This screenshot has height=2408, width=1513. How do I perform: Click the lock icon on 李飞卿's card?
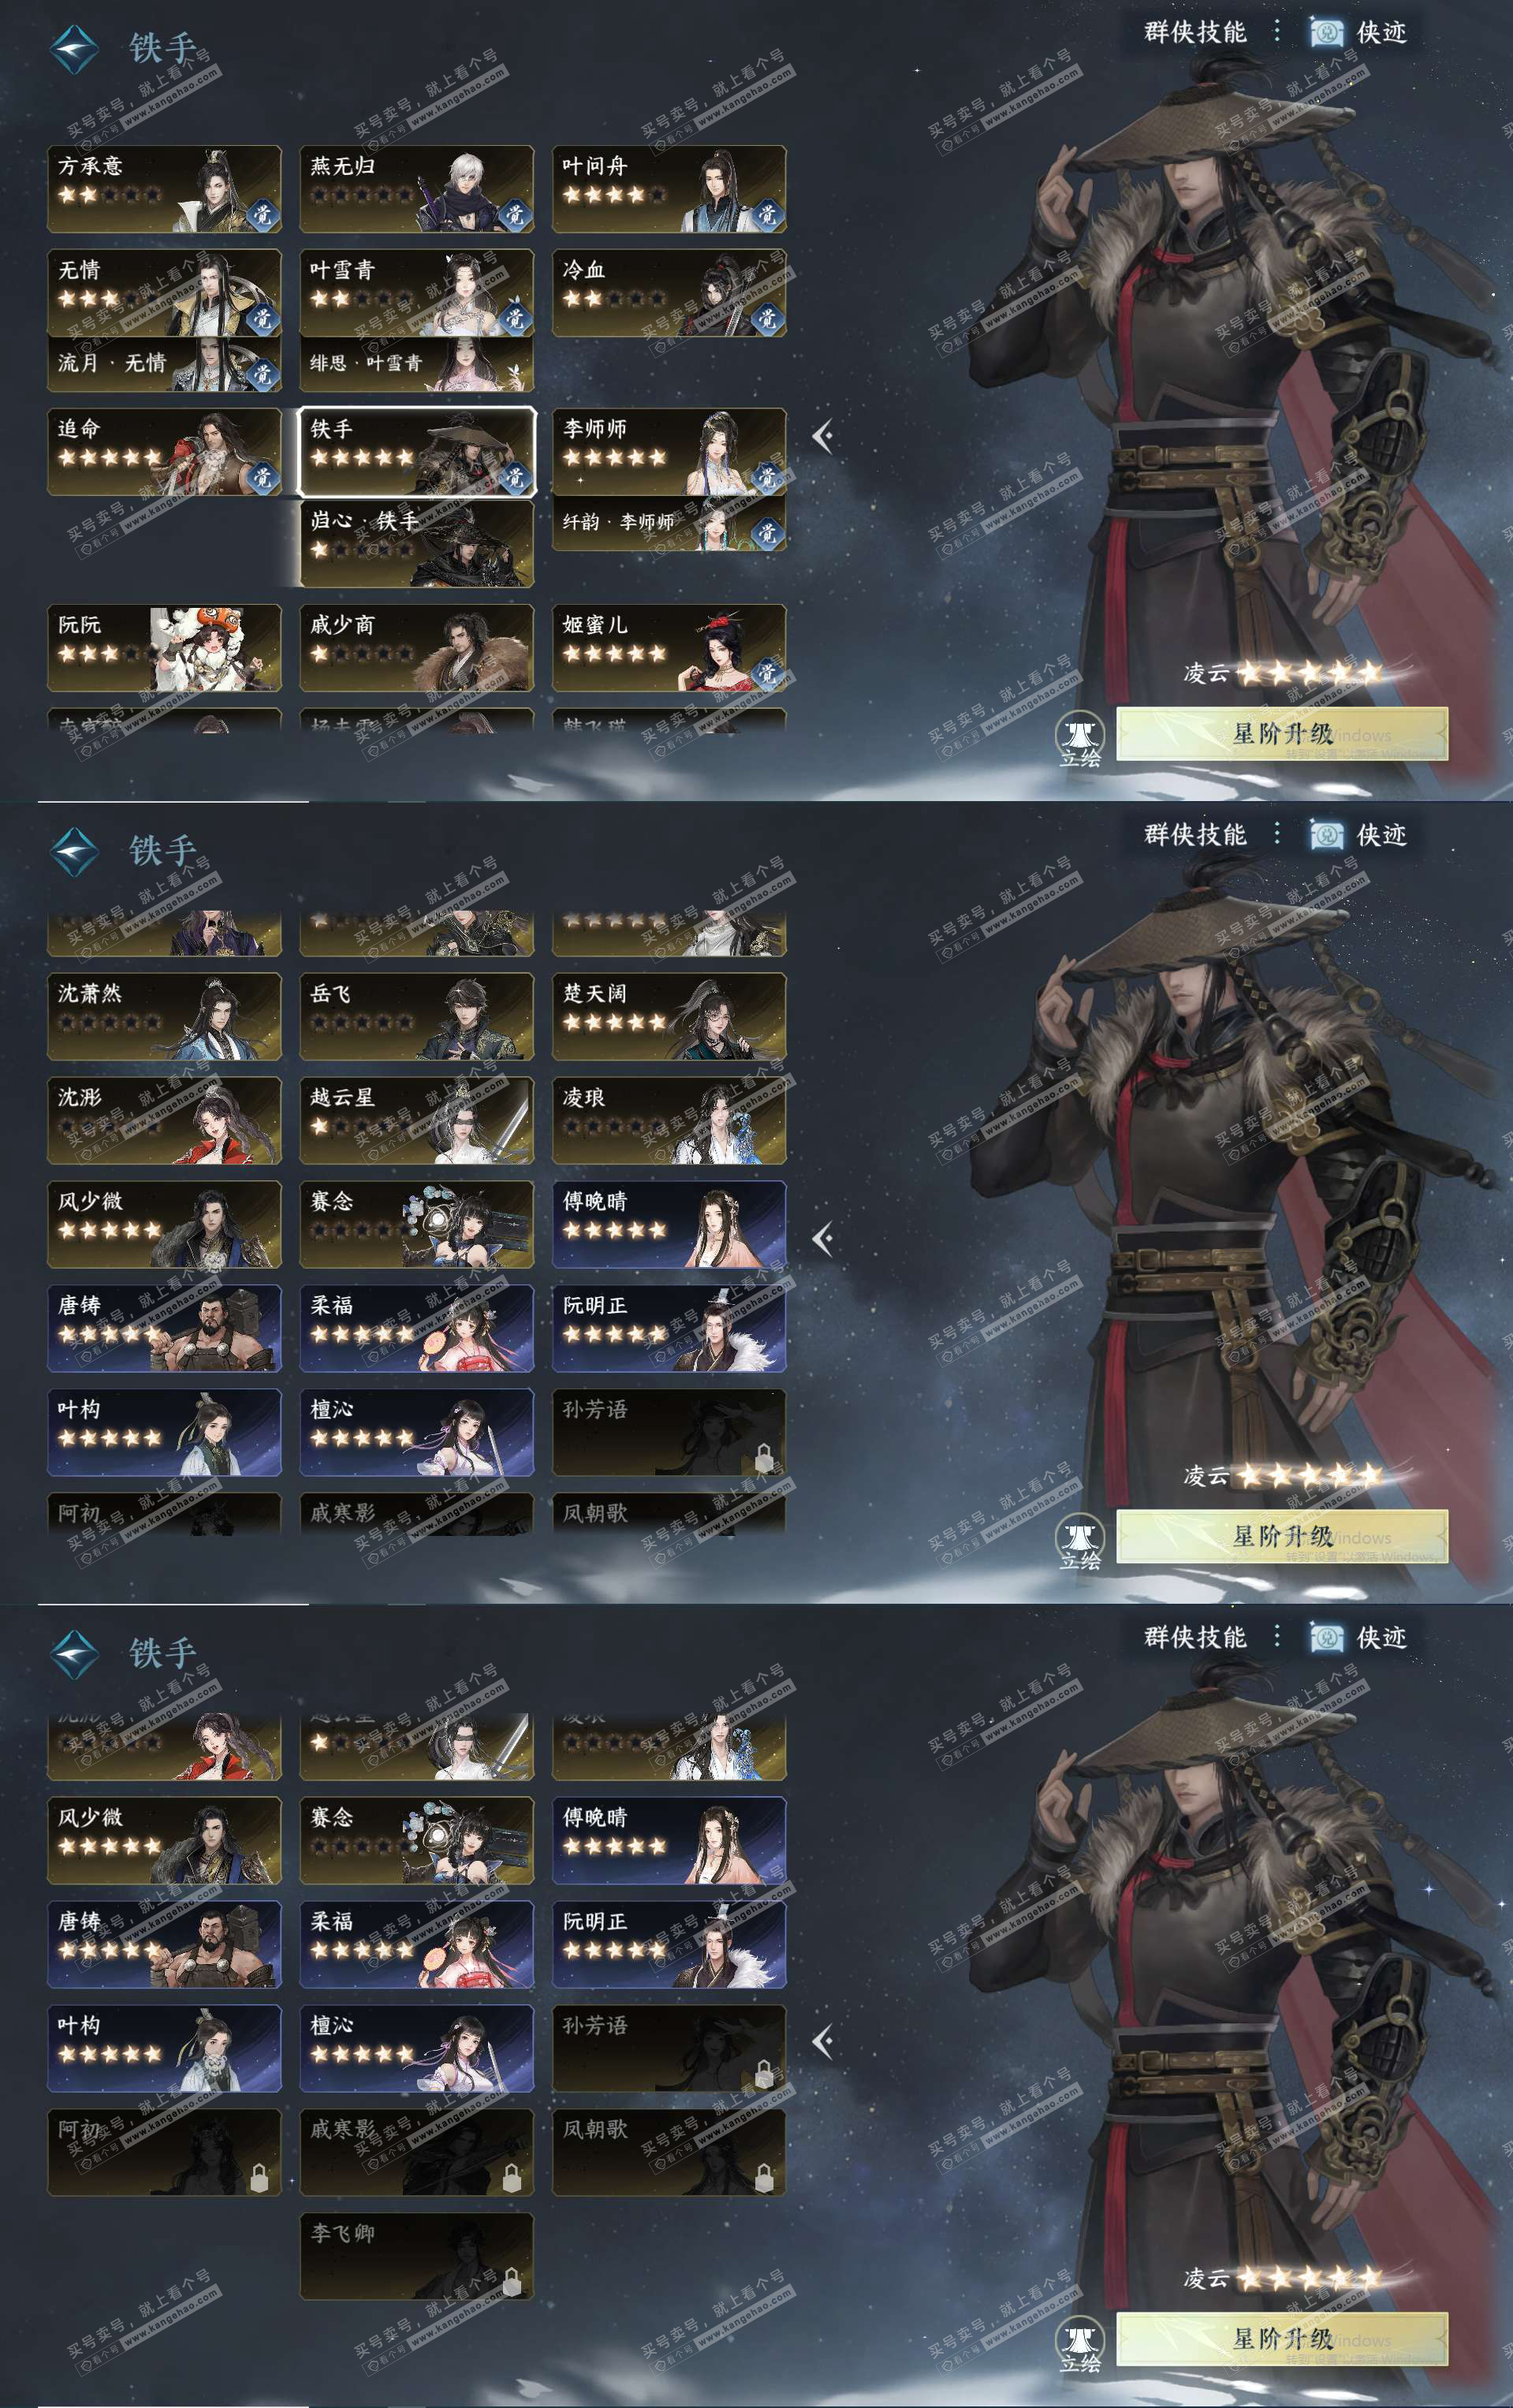[511, 2281]
